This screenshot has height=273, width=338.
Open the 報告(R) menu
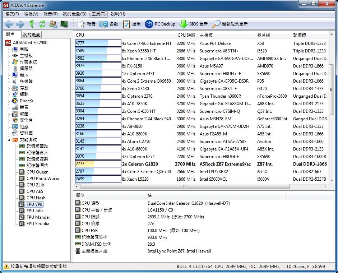pos(51,14)
